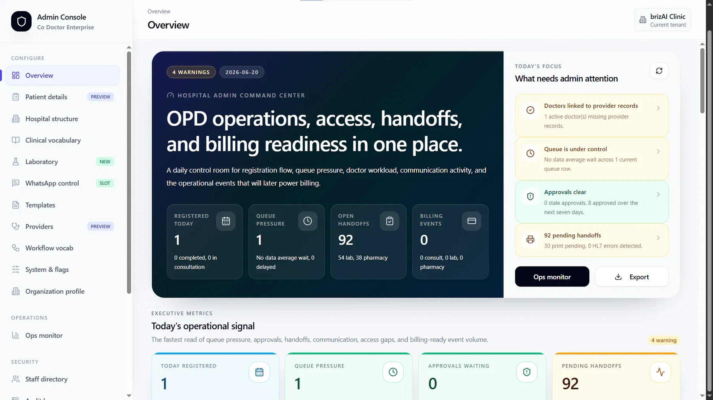
Task: Click the refresh icon in Today's Focus
Action: point(659,71)
